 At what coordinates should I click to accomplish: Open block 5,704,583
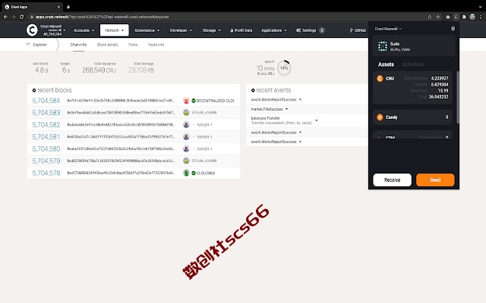[x=46, y=113]
